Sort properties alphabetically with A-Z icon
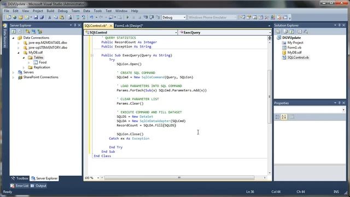This screenshot has height=197, width=350. coord(284,117)
